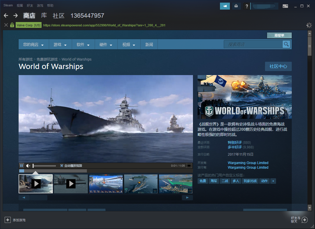
Task: Go forward with the right arrow
Action: pos(15,15)
